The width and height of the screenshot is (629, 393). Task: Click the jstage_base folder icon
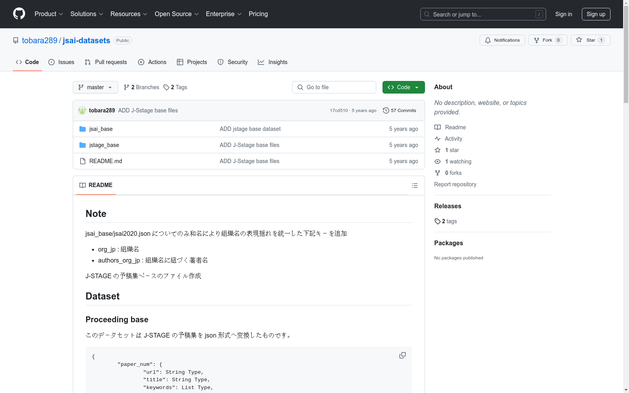[x=83, y=145]
